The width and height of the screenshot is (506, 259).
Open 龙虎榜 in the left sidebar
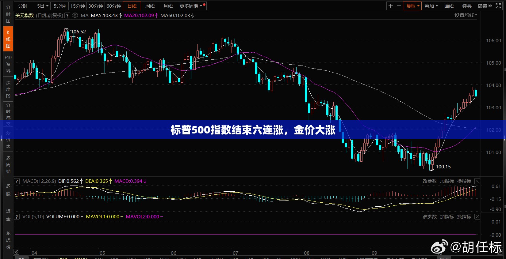[8, 240]
